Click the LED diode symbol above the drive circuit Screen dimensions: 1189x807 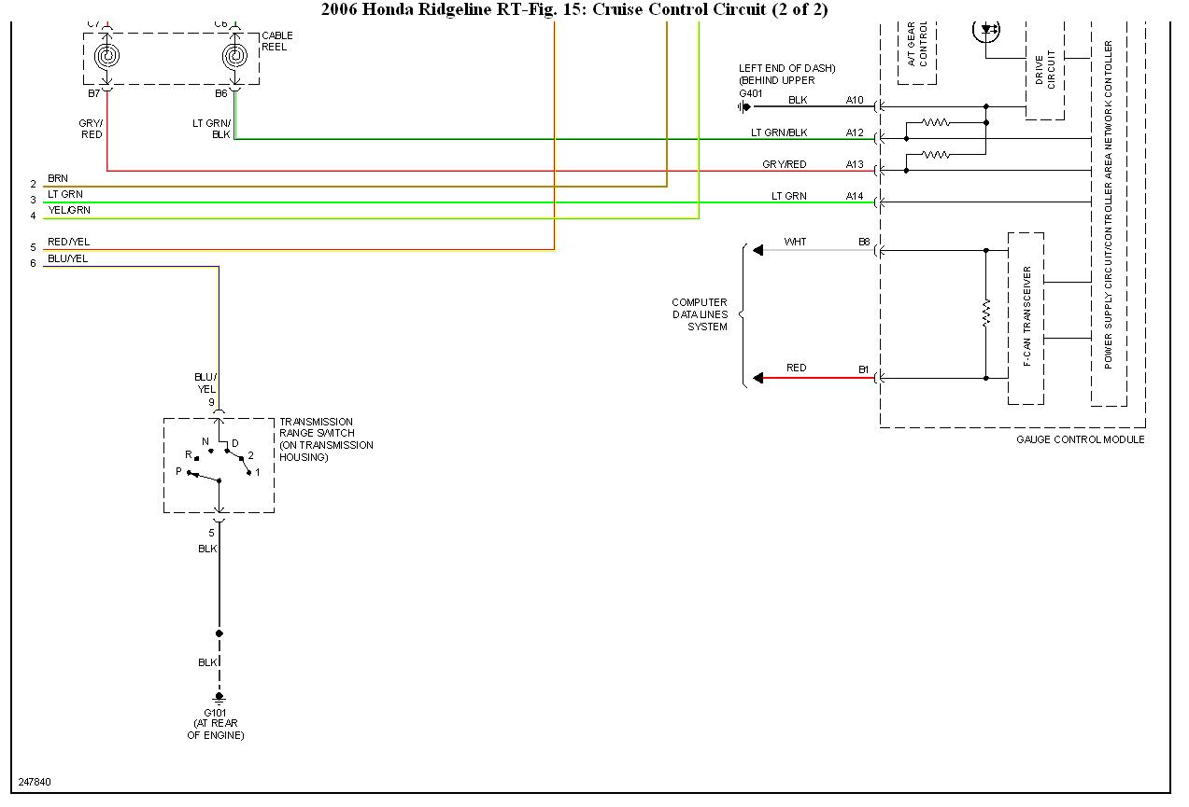pos(986,30)
